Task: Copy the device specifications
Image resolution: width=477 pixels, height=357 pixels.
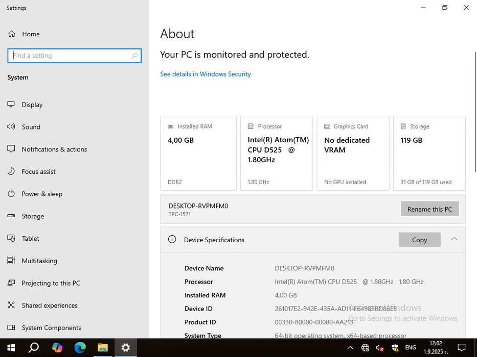Action: pyautogui.click(x=420, y=240)
